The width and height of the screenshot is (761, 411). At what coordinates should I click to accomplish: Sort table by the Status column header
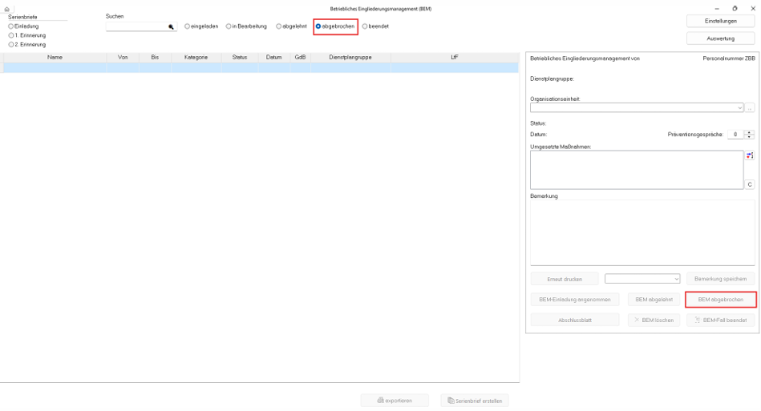coord(240,57)
